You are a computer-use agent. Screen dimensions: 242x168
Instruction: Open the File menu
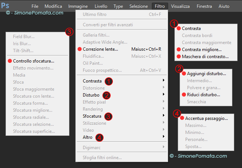35,6
